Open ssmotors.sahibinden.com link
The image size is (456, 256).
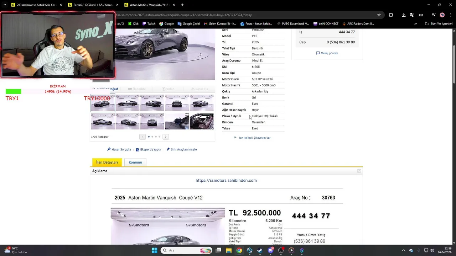click(226, 180)
